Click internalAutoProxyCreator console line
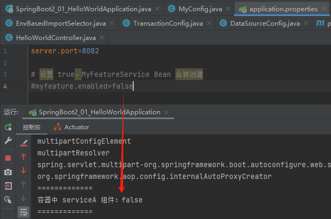Screen dimensions: 331x219 click(155, 176)
